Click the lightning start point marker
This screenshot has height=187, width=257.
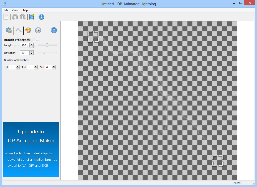[93, 37]
